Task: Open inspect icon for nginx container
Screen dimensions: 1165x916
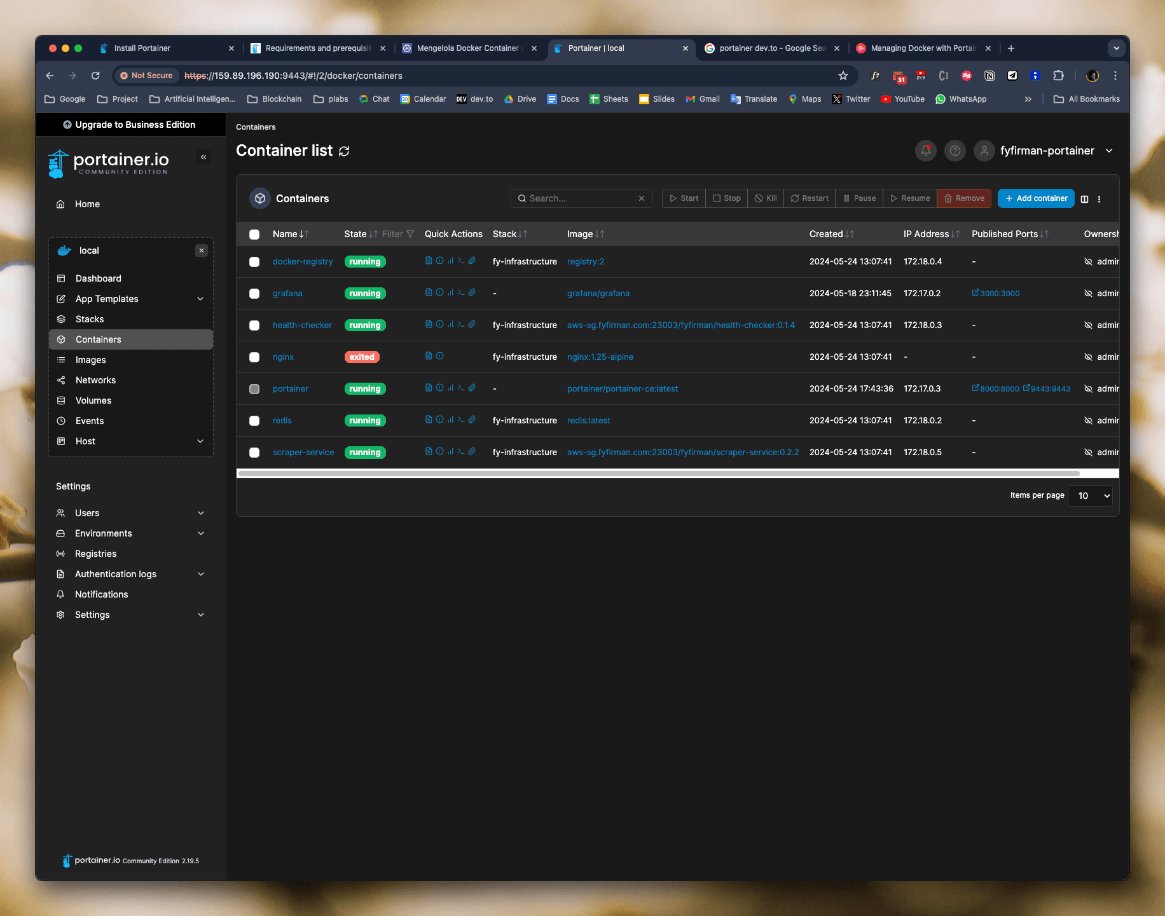Action: 439,356
